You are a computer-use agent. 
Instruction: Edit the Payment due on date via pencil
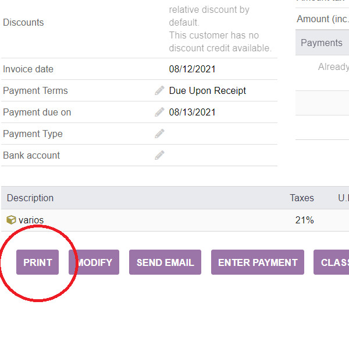click(159, 112)
